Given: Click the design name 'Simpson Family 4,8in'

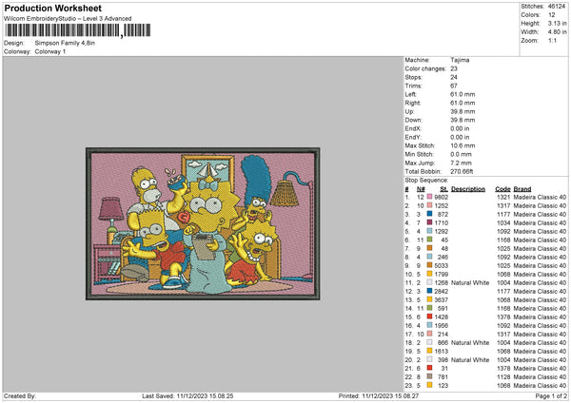Looking at the screenshot, I should [65, 43].
